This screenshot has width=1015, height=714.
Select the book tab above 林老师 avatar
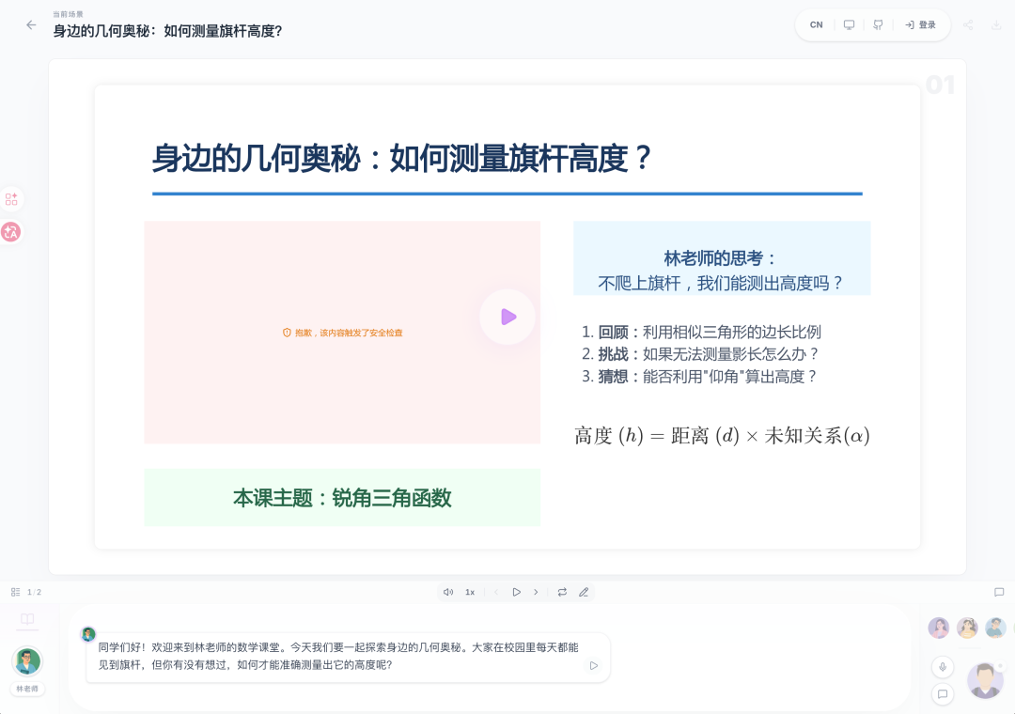27,619
